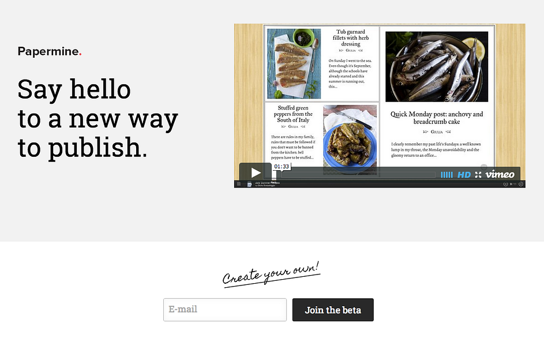This screenshot has width=544, height=346.
Task: Click the Papermine logo
Action: click(50, 51)
